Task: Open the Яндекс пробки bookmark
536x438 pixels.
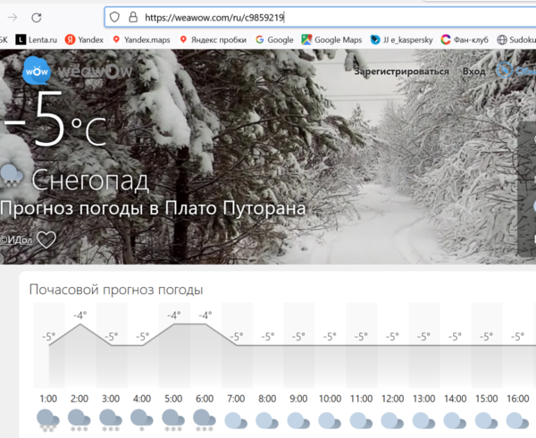Action: point(213,39)
